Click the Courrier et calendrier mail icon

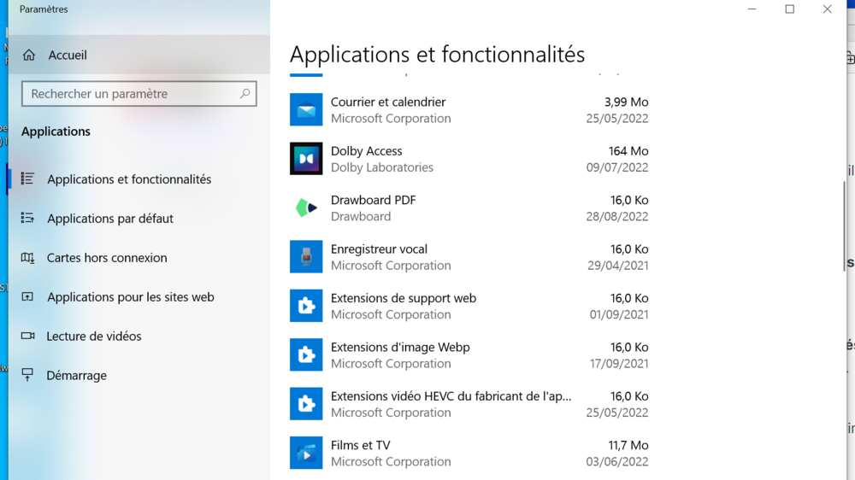306,110
